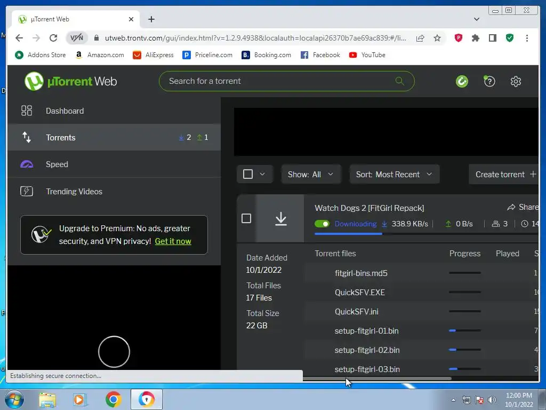Viewport: 546px width, 410px height.
Task: Open the YouTube bookmark
Action: (367, 55)
